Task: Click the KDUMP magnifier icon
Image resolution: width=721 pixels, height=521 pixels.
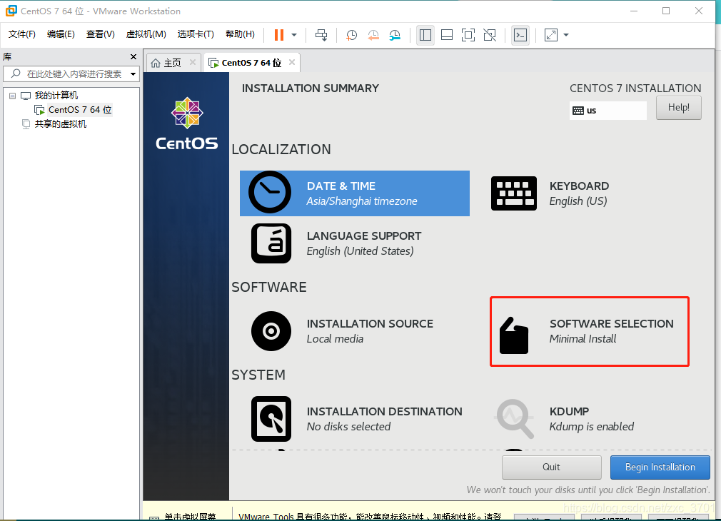Action: [x=514, y=419]
